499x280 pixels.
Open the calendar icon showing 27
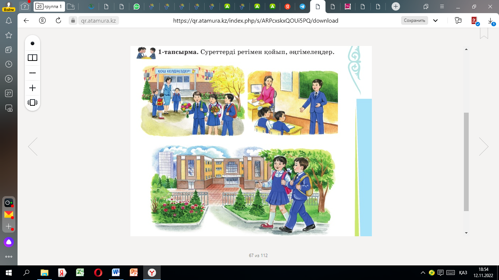(9, 93)
